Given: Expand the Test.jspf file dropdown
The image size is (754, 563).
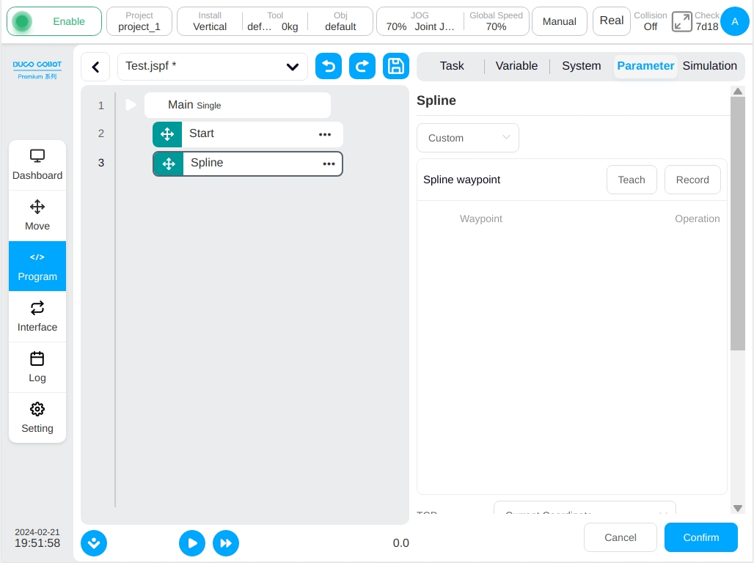Looking at the screenshot, I should (x=212, y=67).
